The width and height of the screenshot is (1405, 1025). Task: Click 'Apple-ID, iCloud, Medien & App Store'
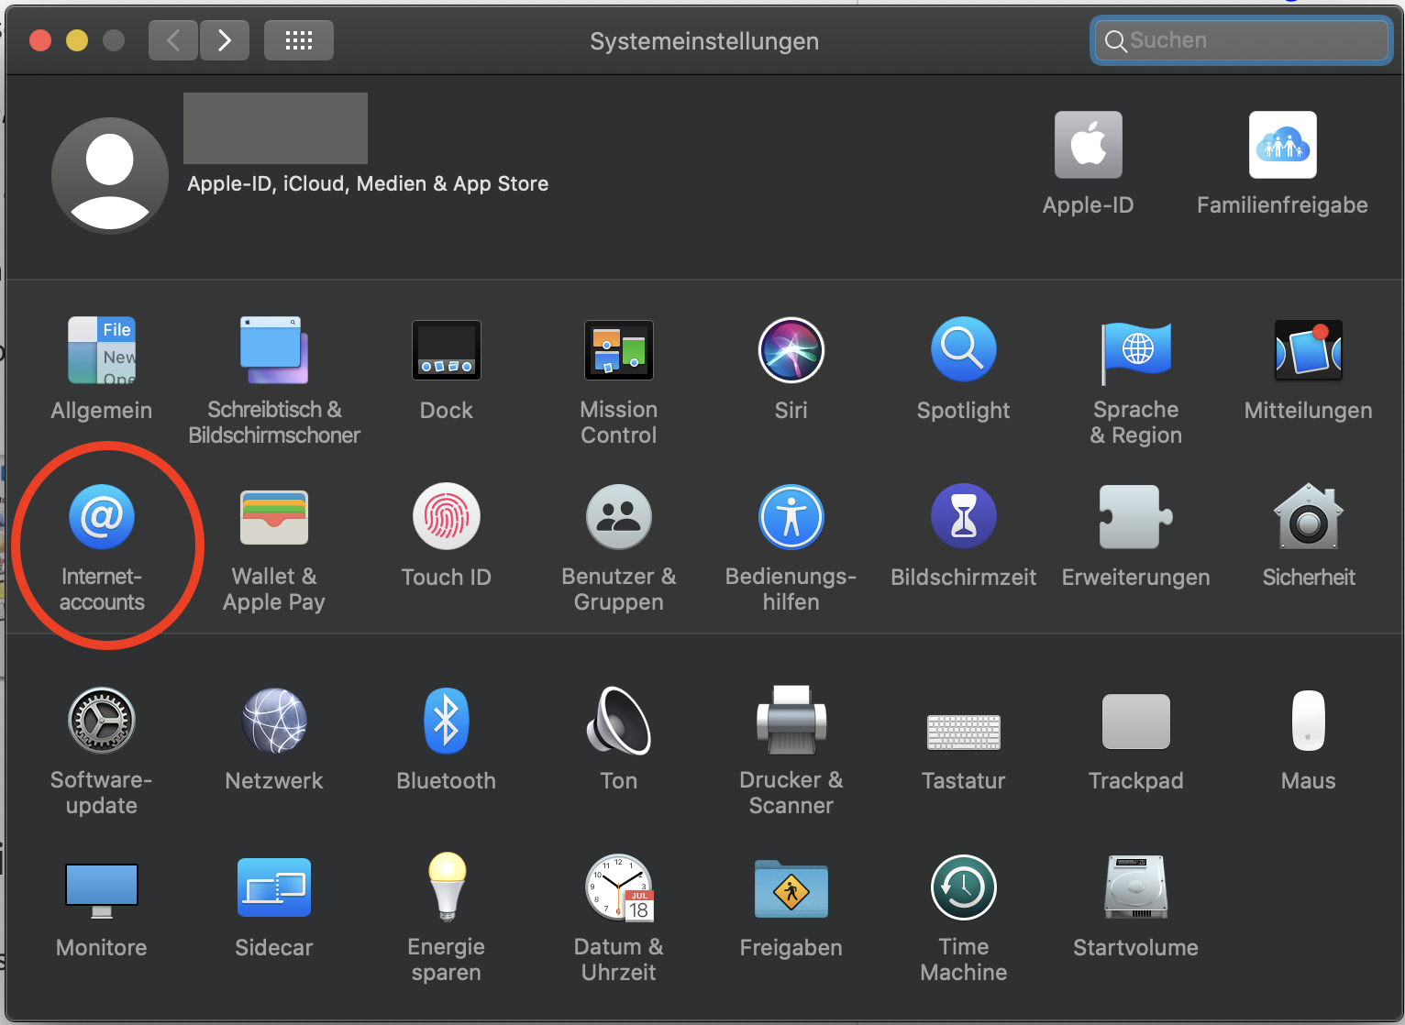368,183
